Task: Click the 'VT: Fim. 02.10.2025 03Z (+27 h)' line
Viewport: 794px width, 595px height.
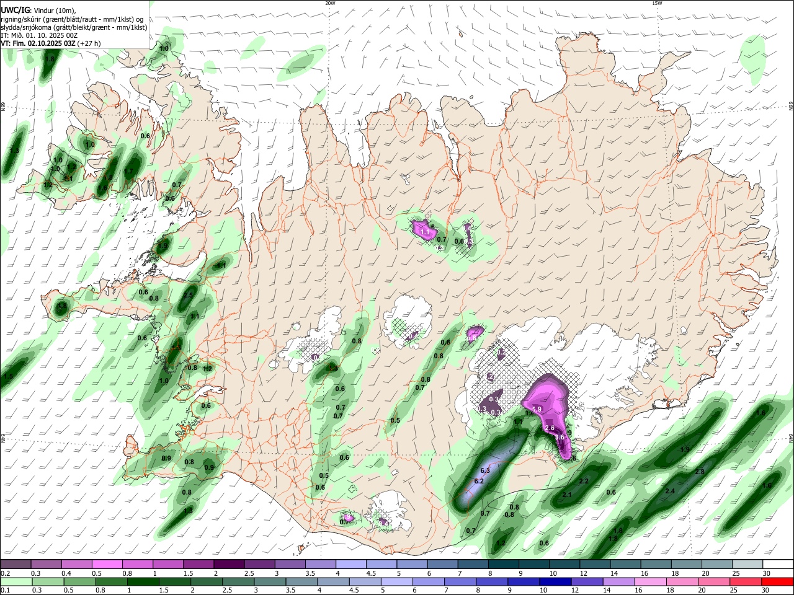Action: [51, 43]
